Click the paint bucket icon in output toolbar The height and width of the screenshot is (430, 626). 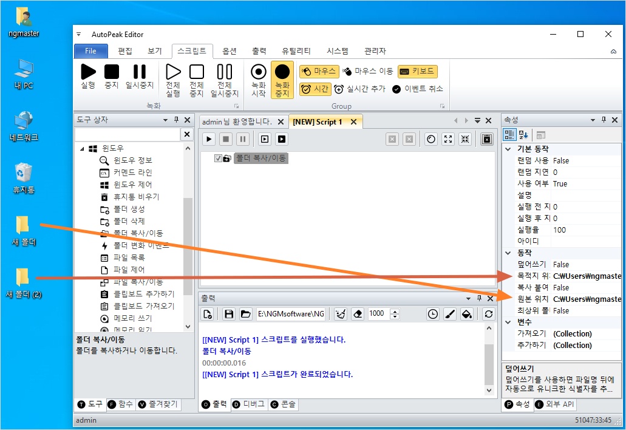(467, 314)
